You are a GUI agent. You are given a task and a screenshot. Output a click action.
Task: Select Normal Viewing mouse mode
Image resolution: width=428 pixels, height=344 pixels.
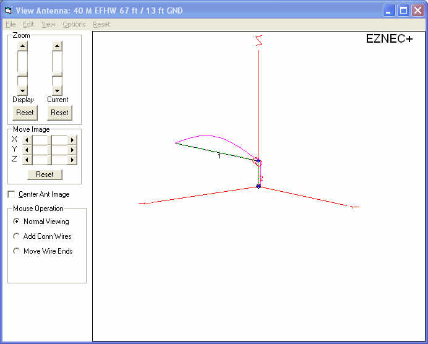[x=16, y=221]
